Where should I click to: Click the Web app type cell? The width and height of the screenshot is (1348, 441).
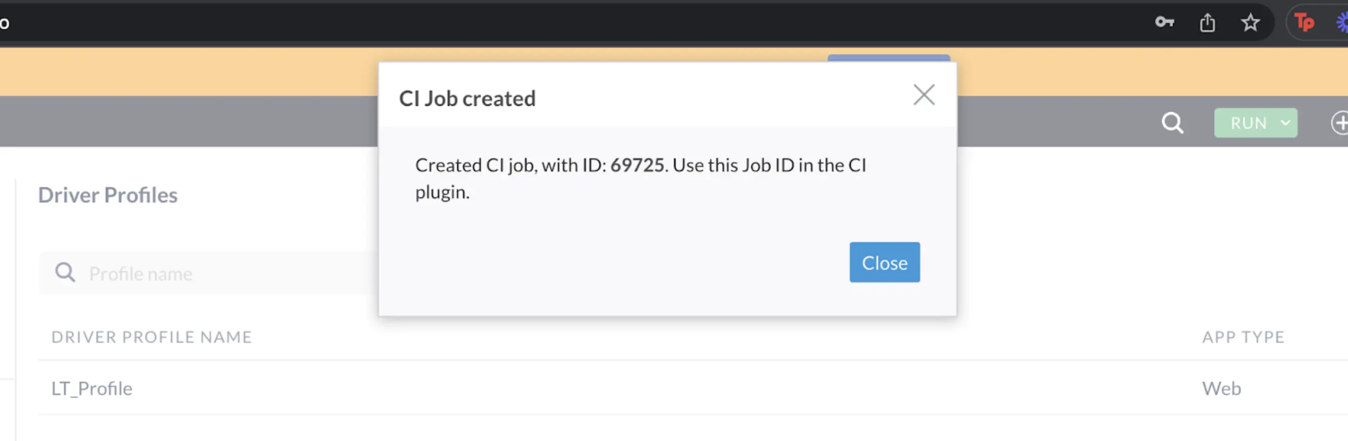[1221, 388]
